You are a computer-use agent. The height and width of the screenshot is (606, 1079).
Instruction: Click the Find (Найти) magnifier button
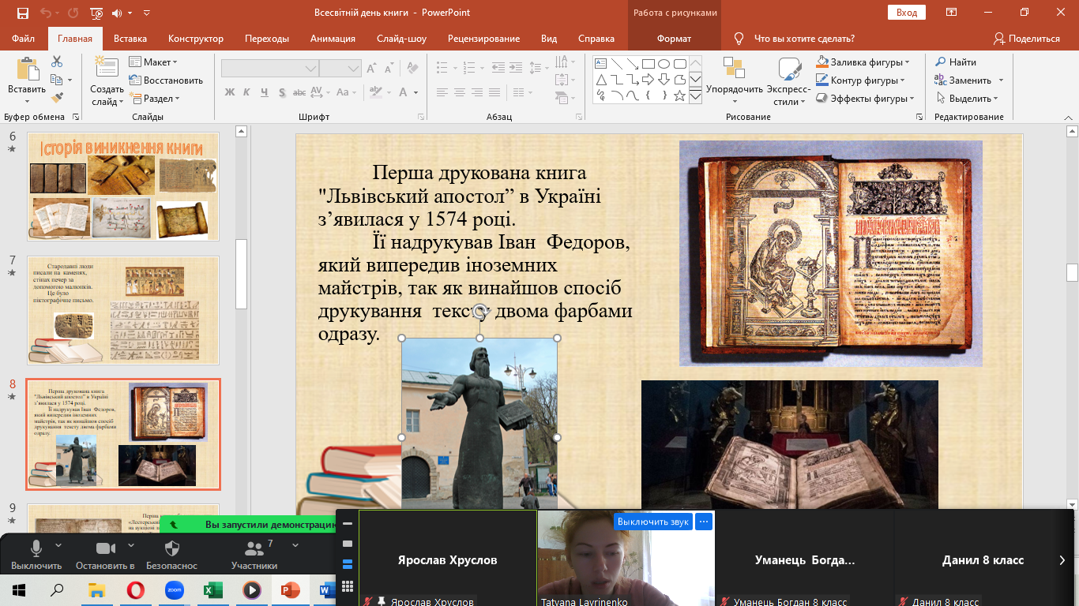(956, 62)
